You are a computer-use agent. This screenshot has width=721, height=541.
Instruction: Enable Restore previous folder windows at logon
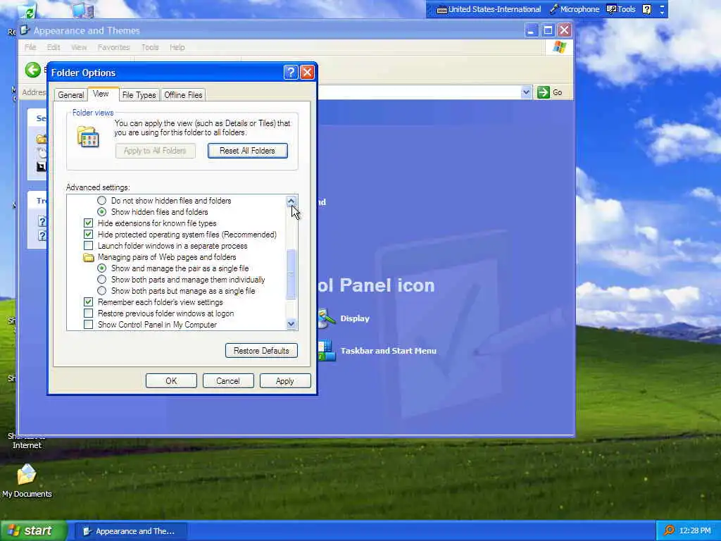pos(88,313)
